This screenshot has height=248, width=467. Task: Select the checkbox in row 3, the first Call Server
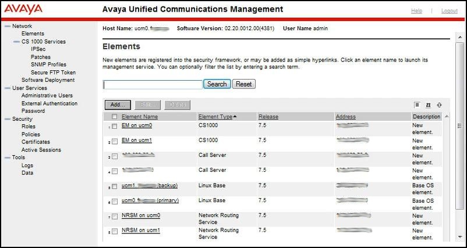115,156
